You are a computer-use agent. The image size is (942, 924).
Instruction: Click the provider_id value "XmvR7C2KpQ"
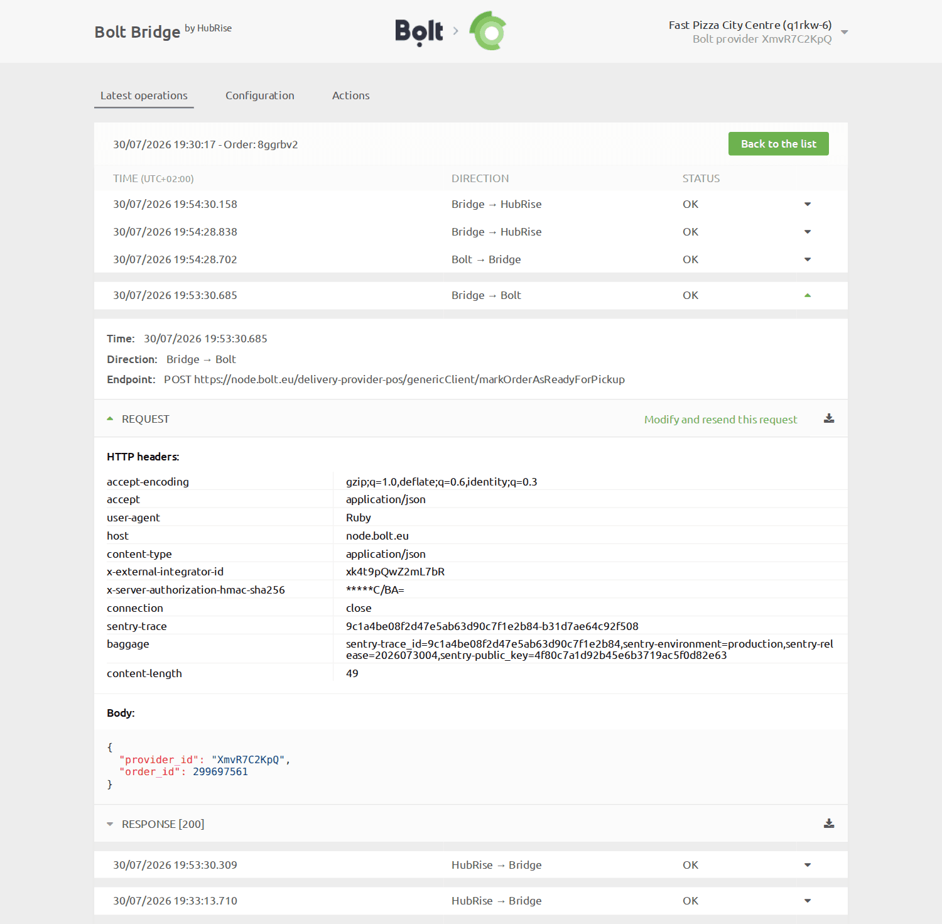point(248,759)
